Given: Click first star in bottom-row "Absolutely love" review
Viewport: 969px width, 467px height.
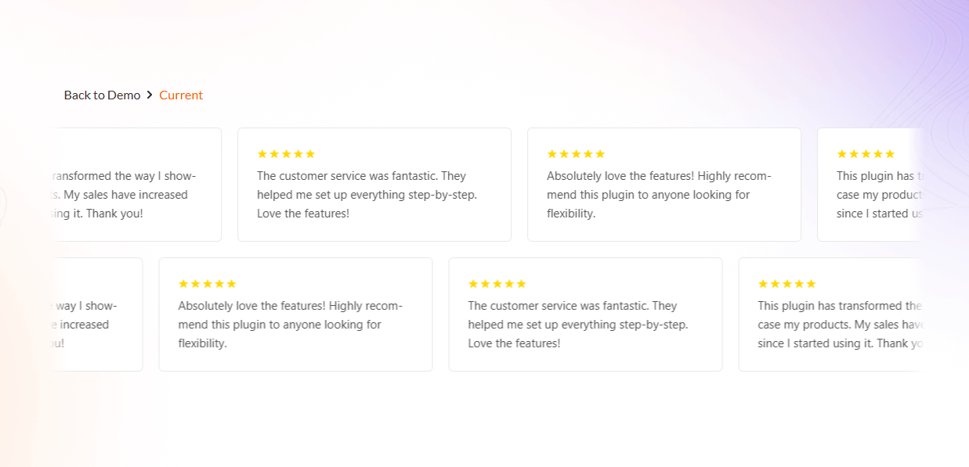Looking at the screenshot, I should click(183, 284).
